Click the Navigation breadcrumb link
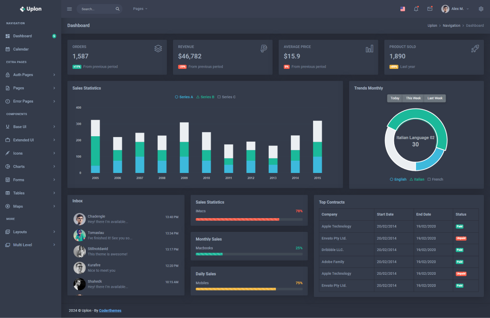Image resolution: width=490 pixels, height=318 pixels. (452, 26)
